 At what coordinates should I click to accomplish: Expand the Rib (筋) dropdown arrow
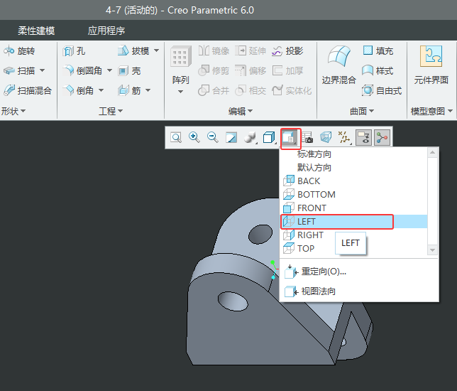coord(148,90)
